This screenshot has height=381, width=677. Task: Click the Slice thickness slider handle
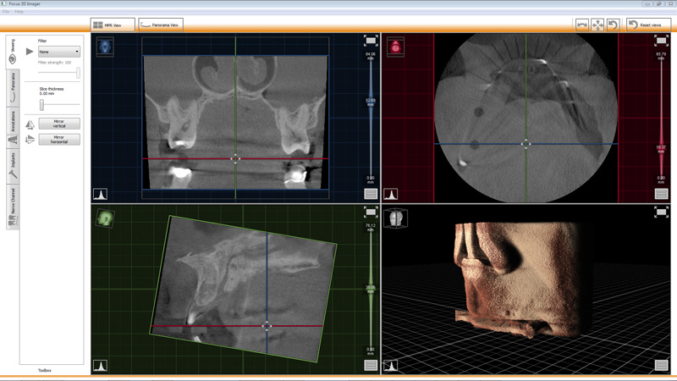pos(41,104)
